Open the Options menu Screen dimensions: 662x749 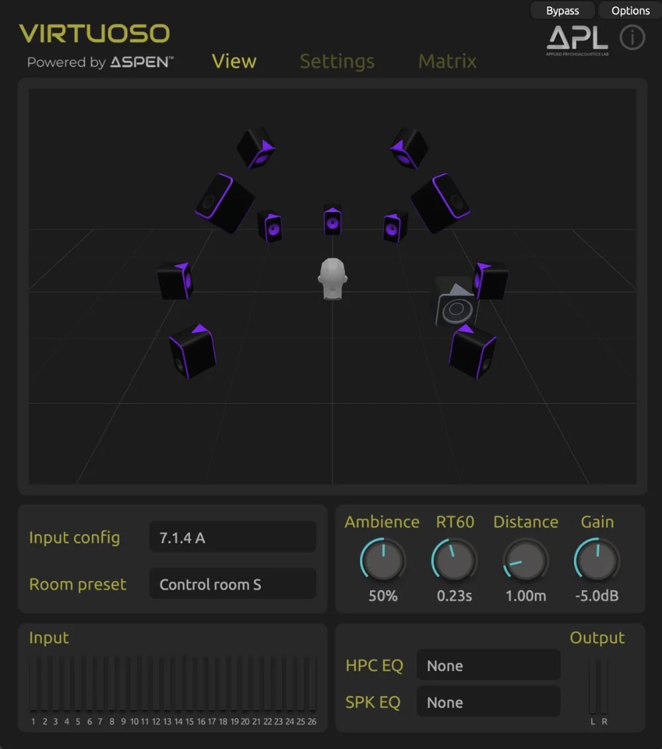(x=630, y=10)
